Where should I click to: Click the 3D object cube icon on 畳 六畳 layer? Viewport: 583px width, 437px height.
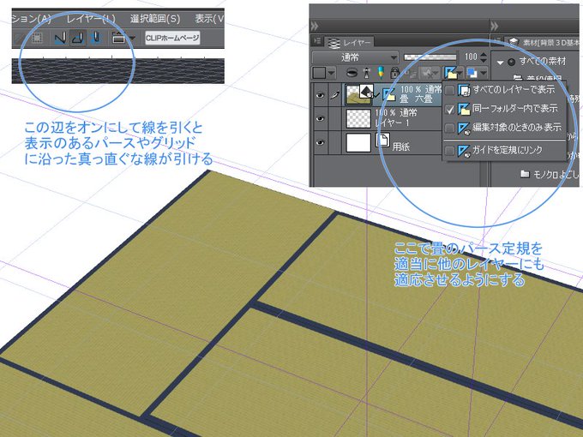[366, 91]
